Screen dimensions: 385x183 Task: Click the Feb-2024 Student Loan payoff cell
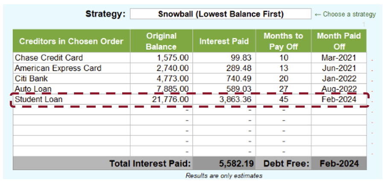pyautogui.click(x=339, y=100)
